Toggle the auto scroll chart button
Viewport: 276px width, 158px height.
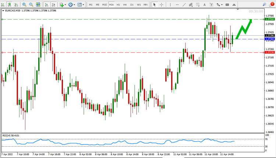click(46, 4)
